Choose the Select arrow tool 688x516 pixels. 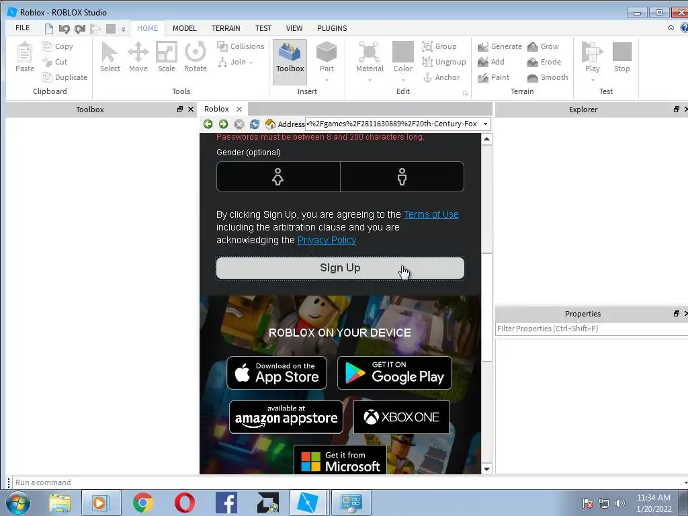[110, 57]
